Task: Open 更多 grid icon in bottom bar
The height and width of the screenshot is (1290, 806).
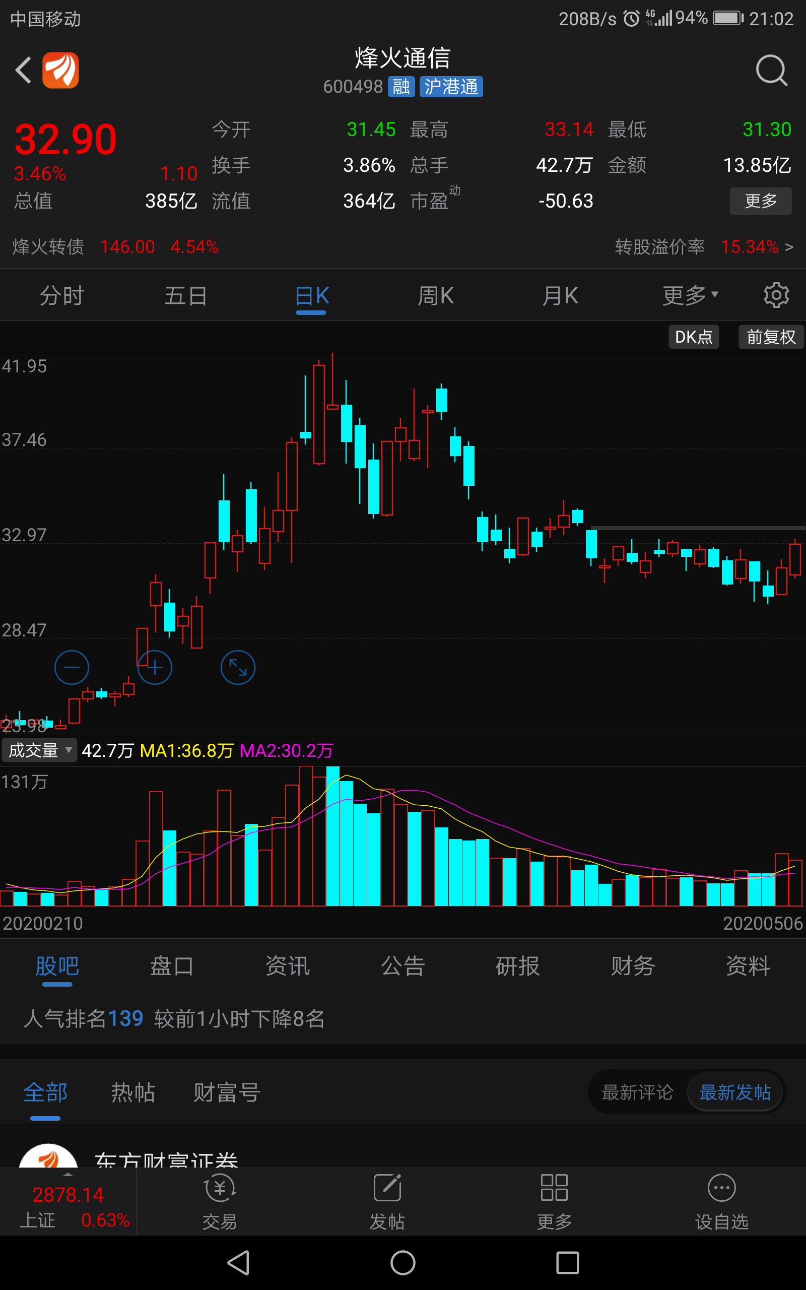Action: click(555, 1188)
